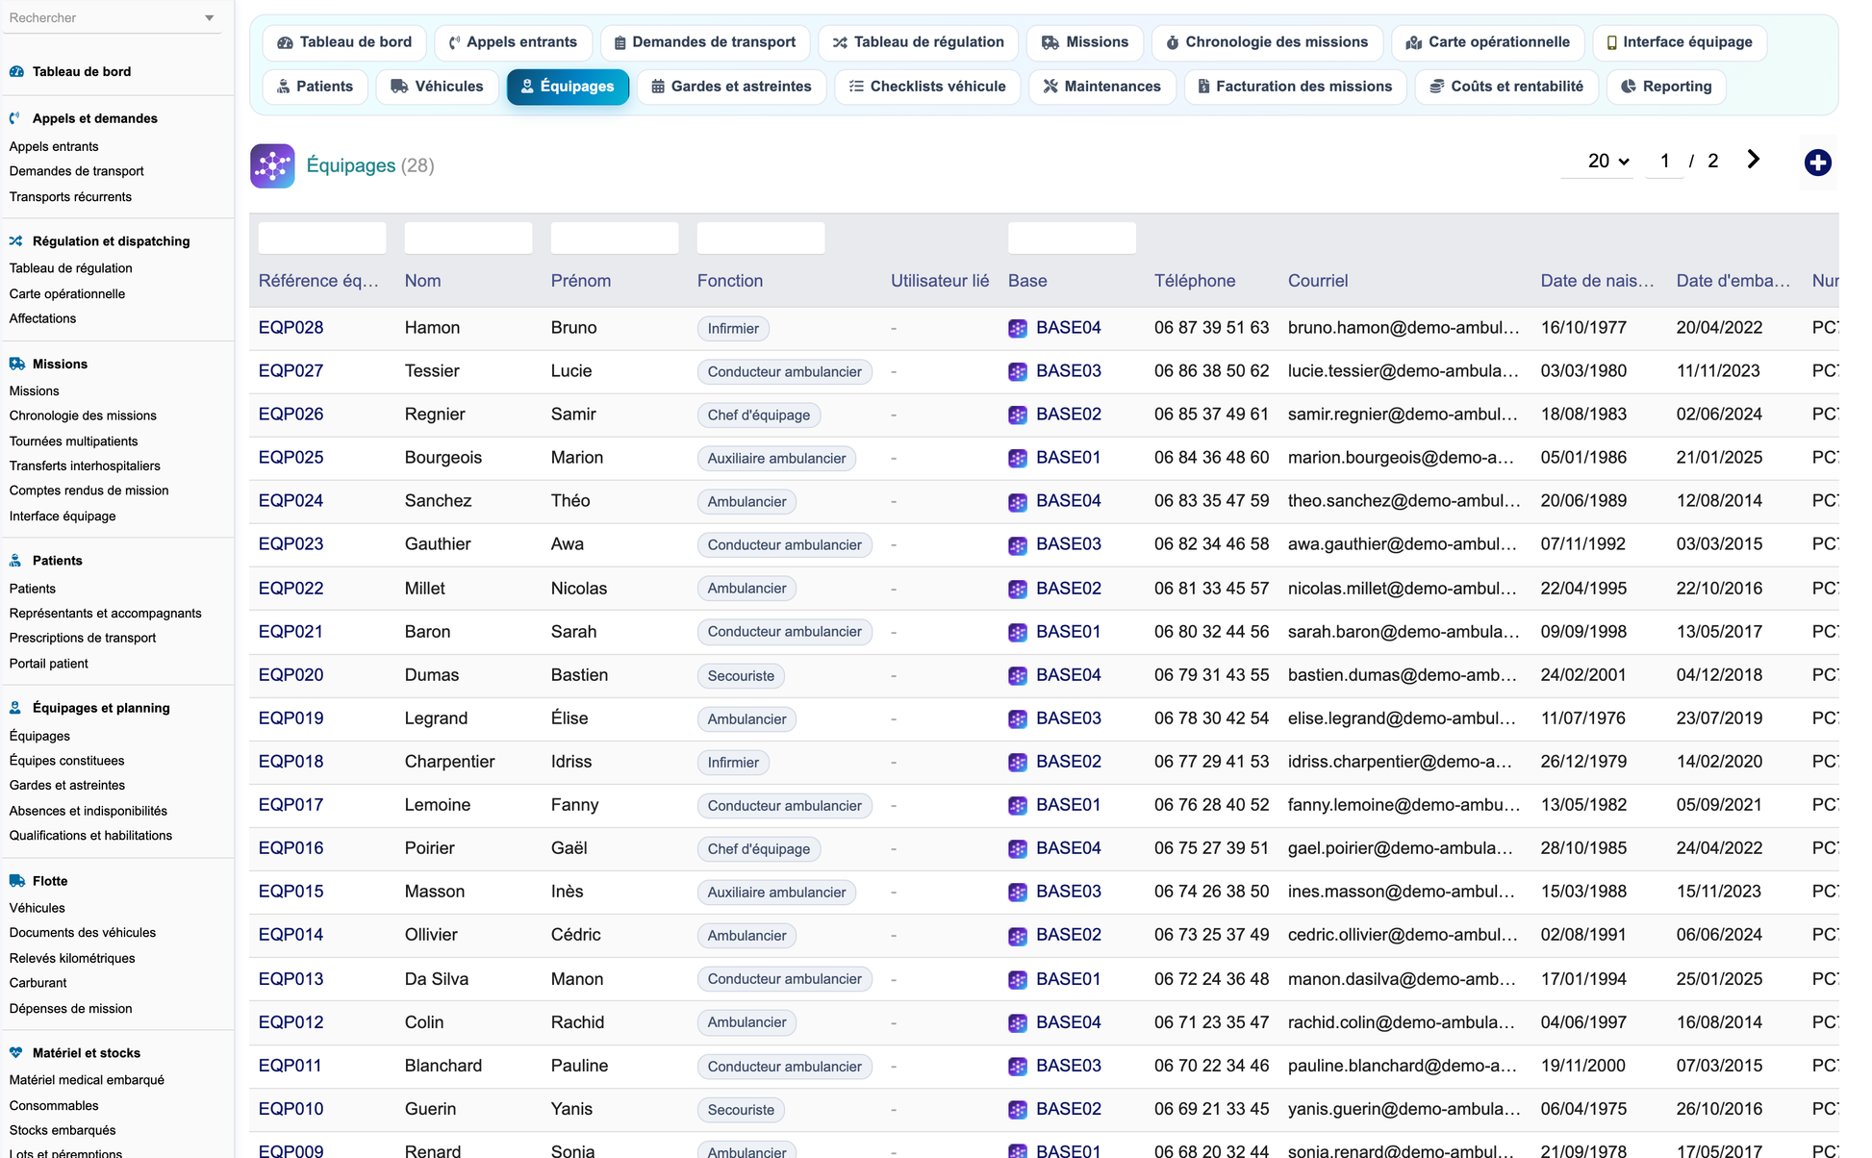Open the Gardes et astreintes tab
Screen dimensions: 1872x1158
coord(731,87)
